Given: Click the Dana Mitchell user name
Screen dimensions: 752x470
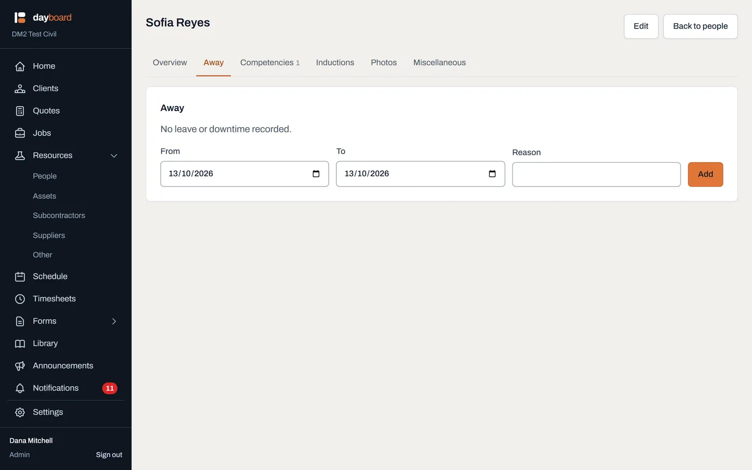Looking at the screenshot, I should [31, 440].
